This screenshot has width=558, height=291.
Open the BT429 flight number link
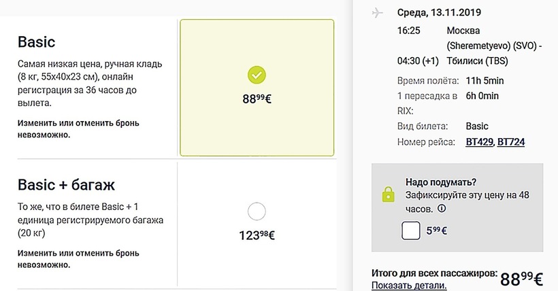[x=480, y=142]
